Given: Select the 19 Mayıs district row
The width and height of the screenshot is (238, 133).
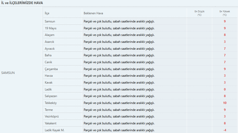Looking at the screenshot, I should point(50,28).
